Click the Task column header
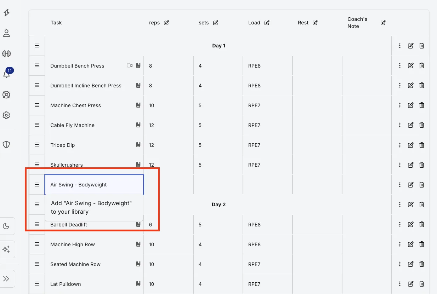437x294 pixels. pos(56,23)
